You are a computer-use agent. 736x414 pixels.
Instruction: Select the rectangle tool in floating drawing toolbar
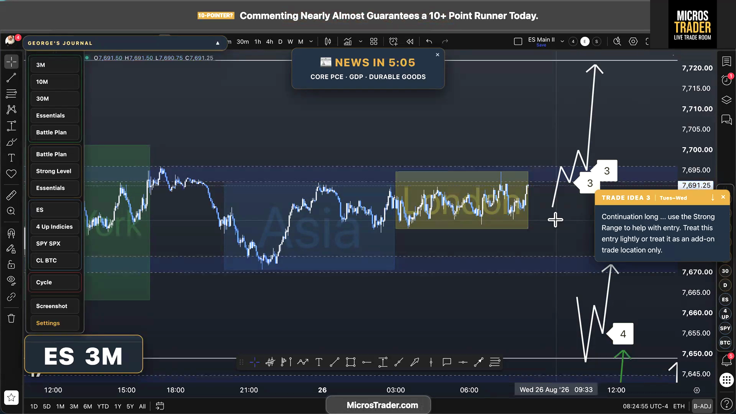point(351,362)
